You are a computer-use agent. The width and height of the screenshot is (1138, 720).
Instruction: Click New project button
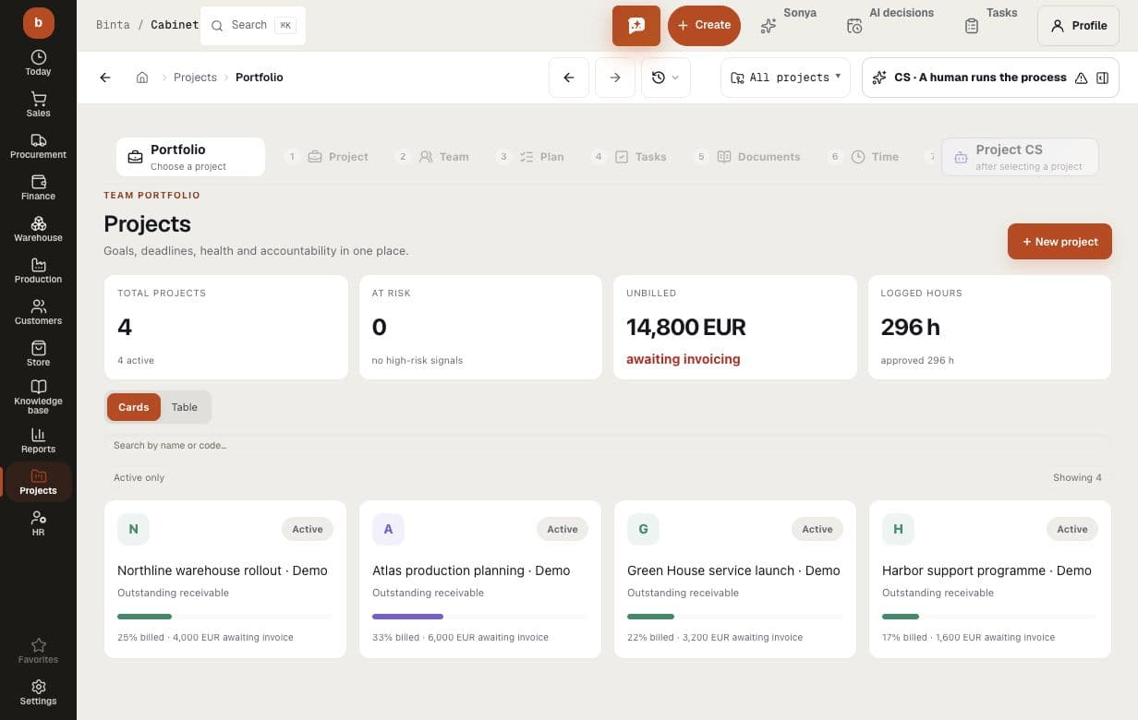pos(1059,242)
